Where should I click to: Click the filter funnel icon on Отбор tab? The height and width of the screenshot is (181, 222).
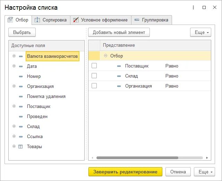click(10, 20)
